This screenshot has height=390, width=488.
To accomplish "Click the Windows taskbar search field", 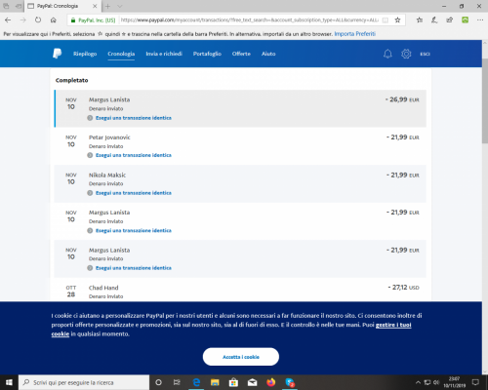I will click(x=84, y=382).
